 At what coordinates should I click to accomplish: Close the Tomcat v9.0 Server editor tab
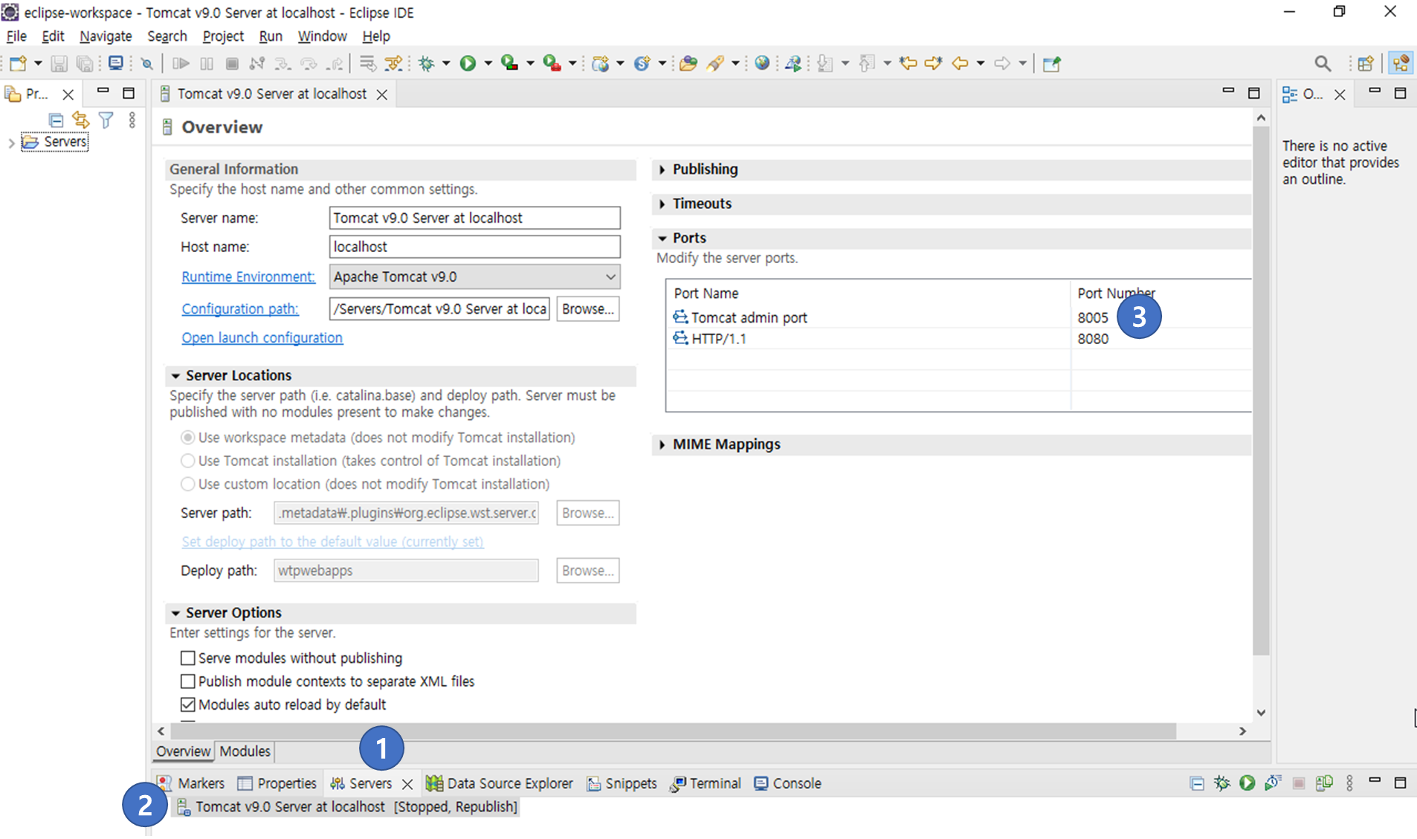tap(382, 94)
